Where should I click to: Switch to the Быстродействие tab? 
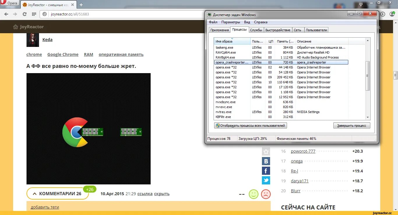pos(278,30)
